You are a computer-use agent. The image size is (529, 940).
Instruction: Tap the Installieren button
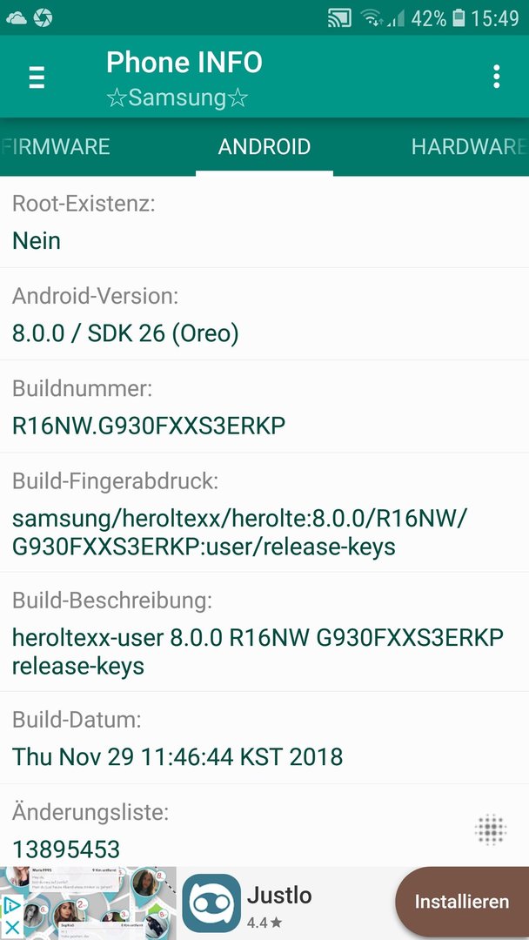pyautogui.click(x=462, y=902)
